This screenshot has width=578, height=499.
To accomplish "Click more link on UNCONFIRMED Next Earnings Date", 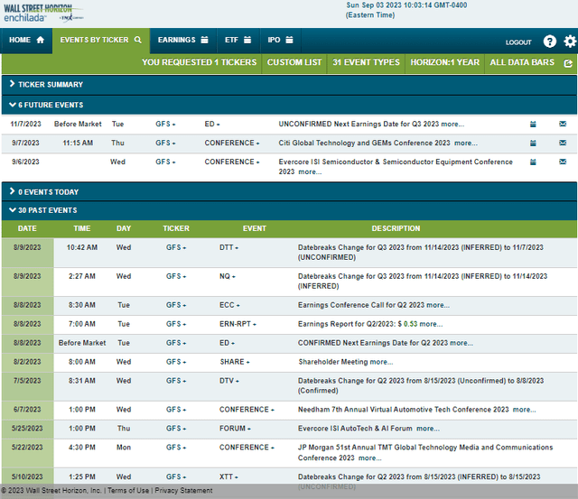I will [452, 125].
